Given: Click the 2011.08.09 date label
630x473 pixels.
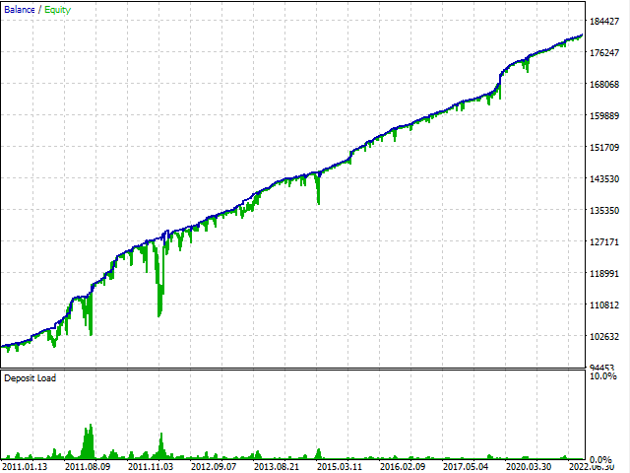Looking at the screenshot, I should [88, 466].
